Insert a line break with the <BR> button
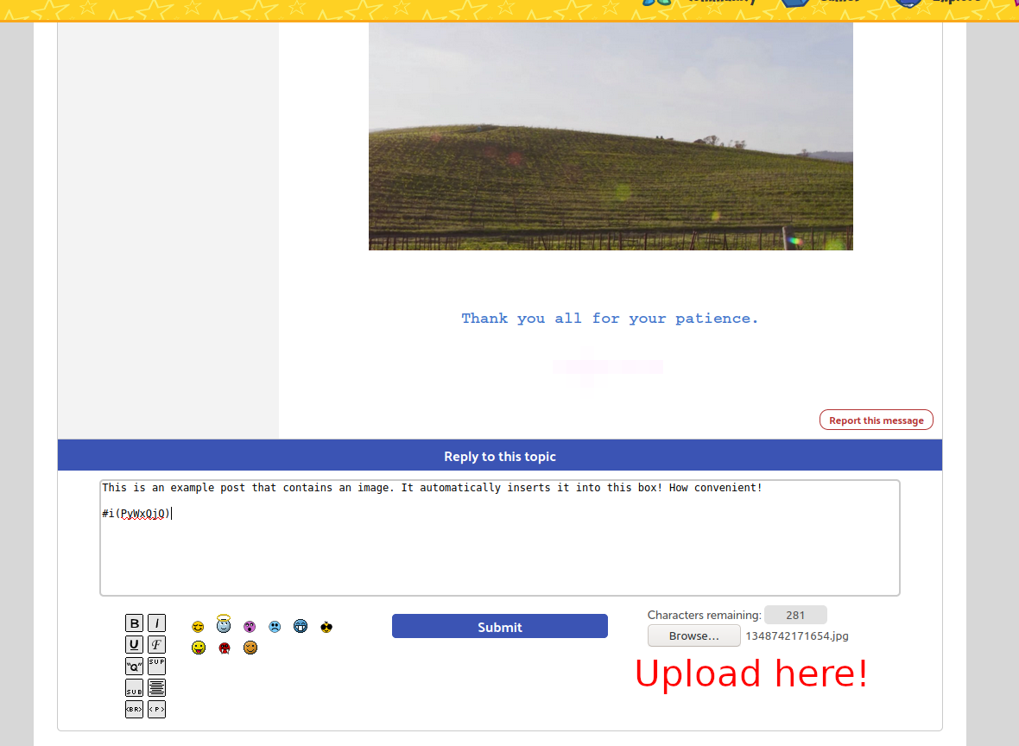The height and width of the screenshot is (746, 1019). click(x=134, y=709)
